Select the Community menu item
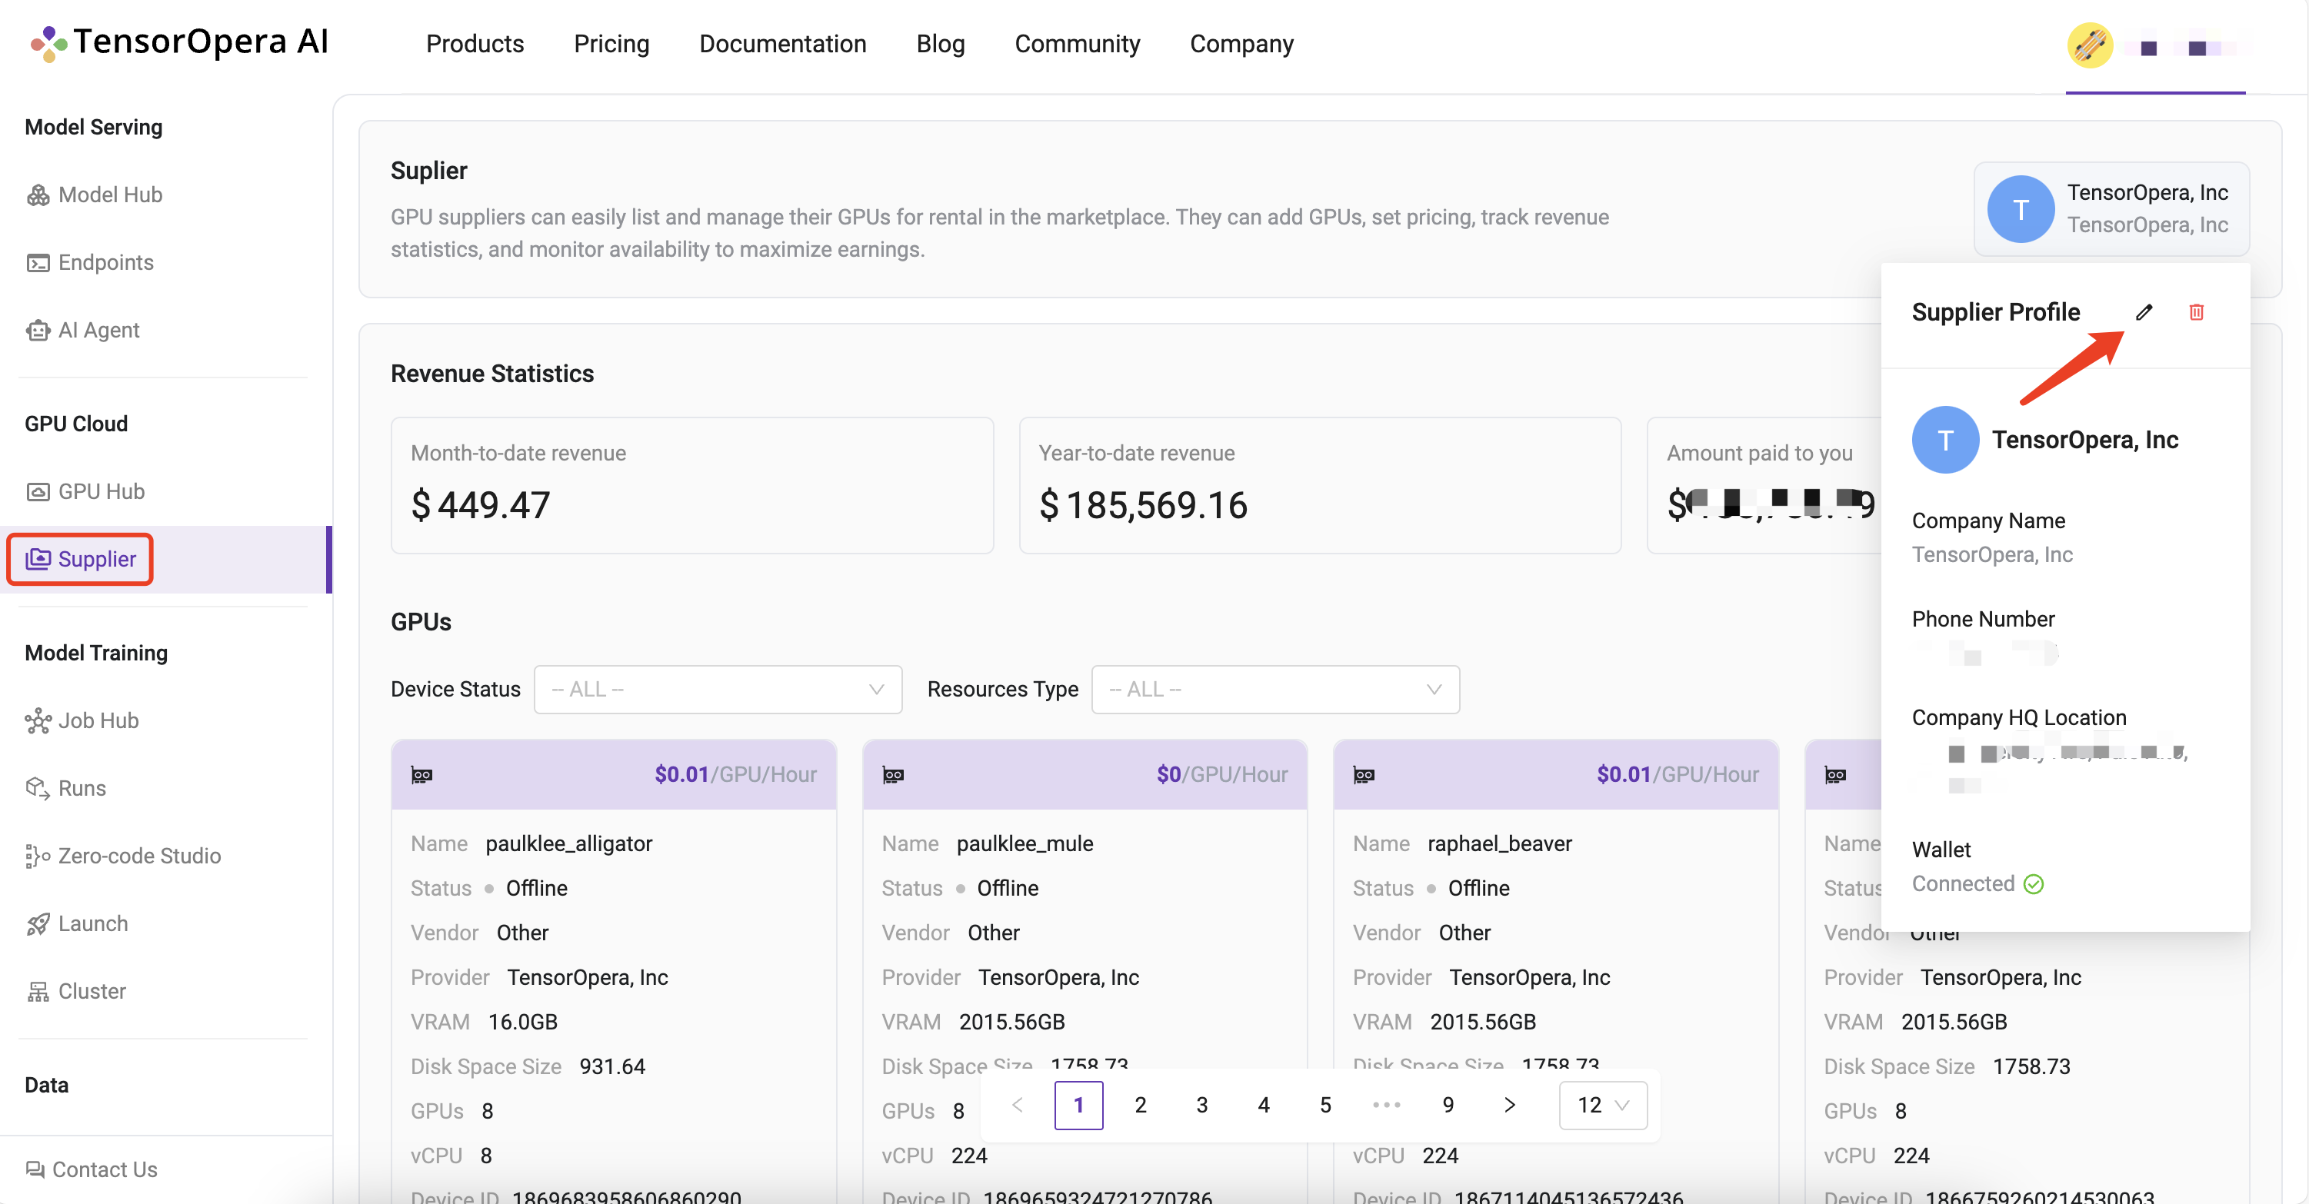The width and height of the screenshot is (2309, 1204). pos(1077,43)
